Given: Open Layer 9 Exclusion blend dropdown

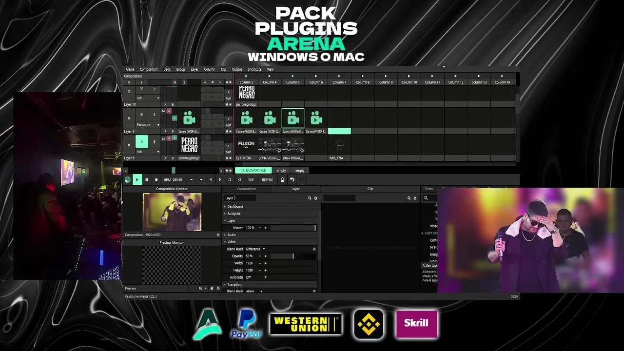Looking at the screenshot, I should click(148, 125).
